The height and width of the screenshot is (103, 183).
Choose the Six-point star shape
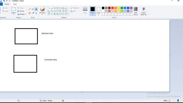(57, 14)
